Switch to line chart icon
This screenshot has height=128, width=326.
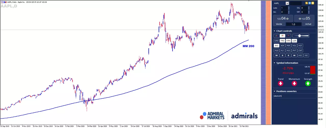click(288, 36)
